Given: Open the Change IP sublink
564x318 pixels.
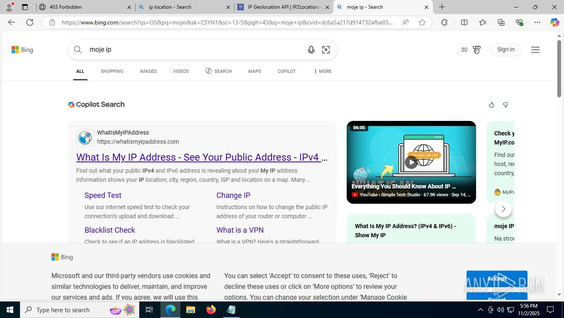Looking at the screenshot, I should [233, 195].
